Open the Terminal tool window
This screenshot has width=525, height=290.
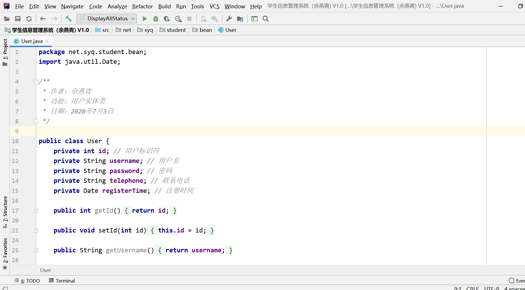[x=62, y=281]
